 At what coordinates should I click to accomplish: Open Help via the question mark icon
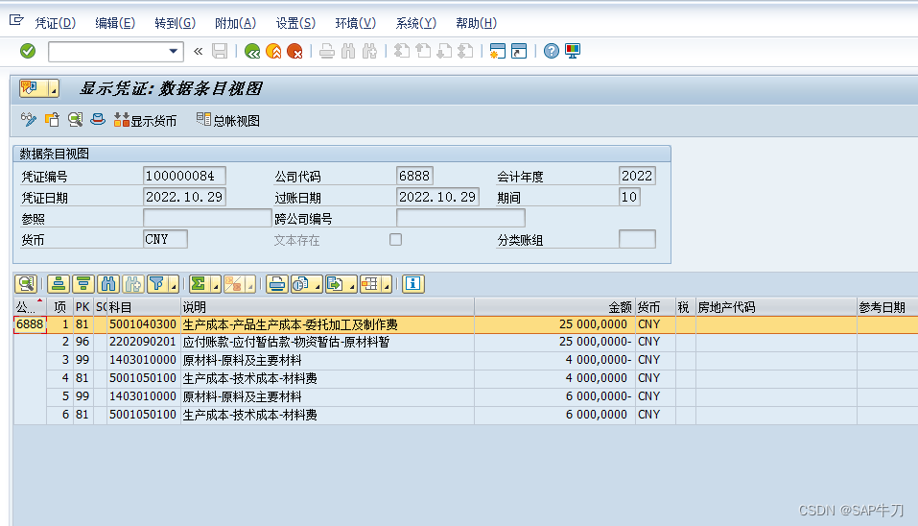(551, 51)
